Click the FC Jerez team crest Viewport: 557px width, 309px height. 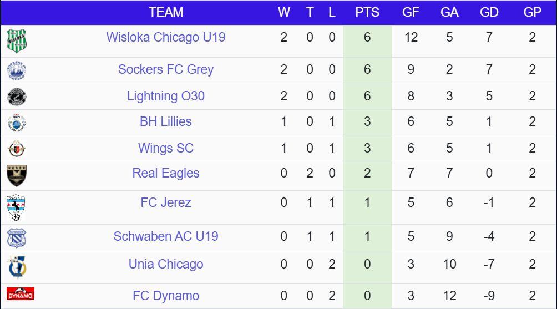coord(16,207)
